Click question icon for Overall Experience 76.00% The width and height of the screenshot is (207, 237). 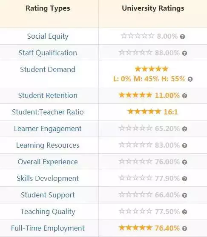[x=184, y=162]
